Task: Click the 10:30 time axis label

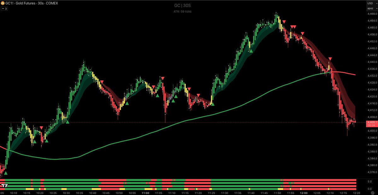Action: (x=66, y=193)
